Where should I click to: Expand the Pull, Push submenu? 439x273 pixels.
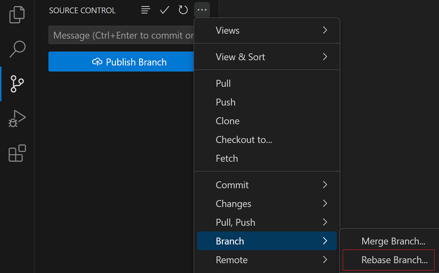tap(267, 222)
